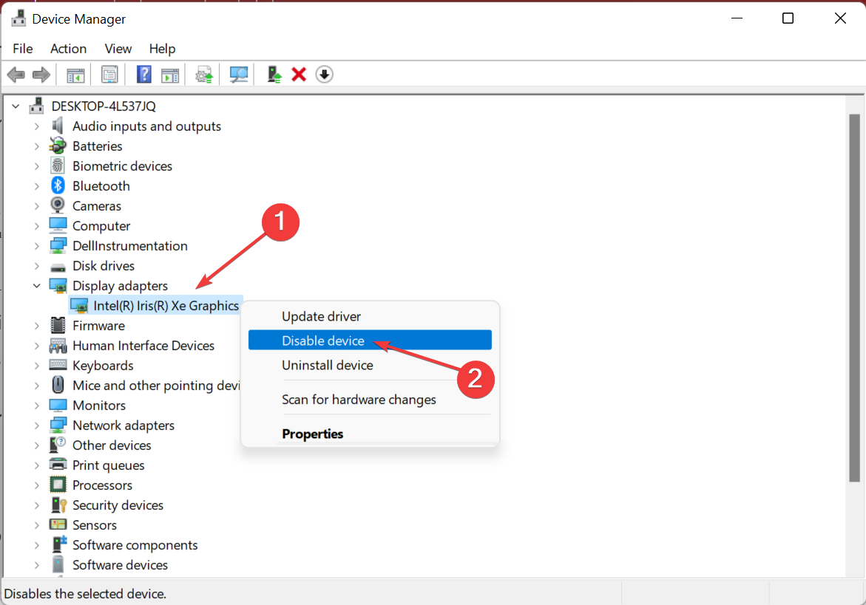Expand the Computer category chevron
866x605 pixels.
[x=36, y=226]
